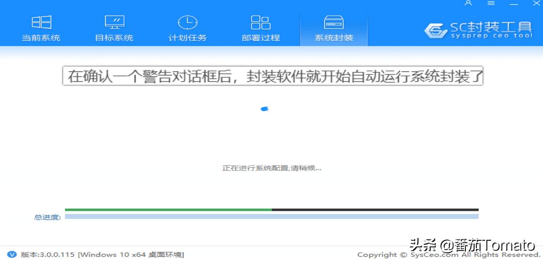Click the 正在进行系统配置 status message
This screenshot has height=260, width=543.
coord(272,167)
